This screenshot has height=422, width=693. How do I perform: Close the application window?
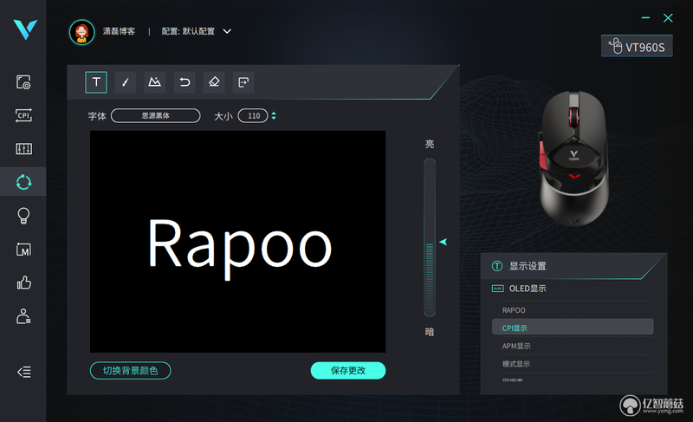point(668,17)
